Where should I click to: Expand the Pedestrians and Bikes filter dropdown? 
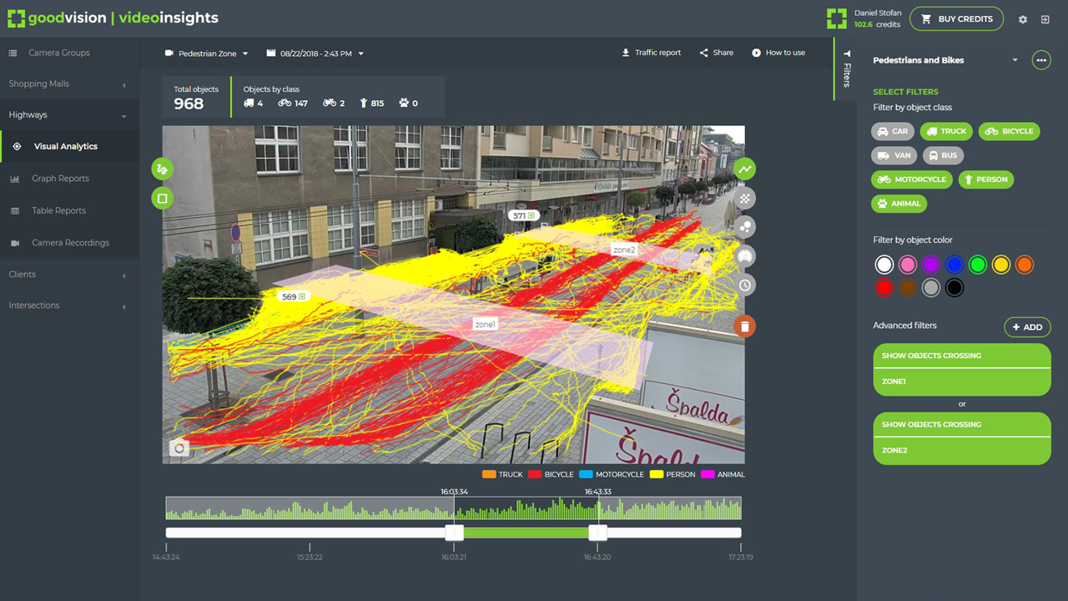(x=1015, y=60)
